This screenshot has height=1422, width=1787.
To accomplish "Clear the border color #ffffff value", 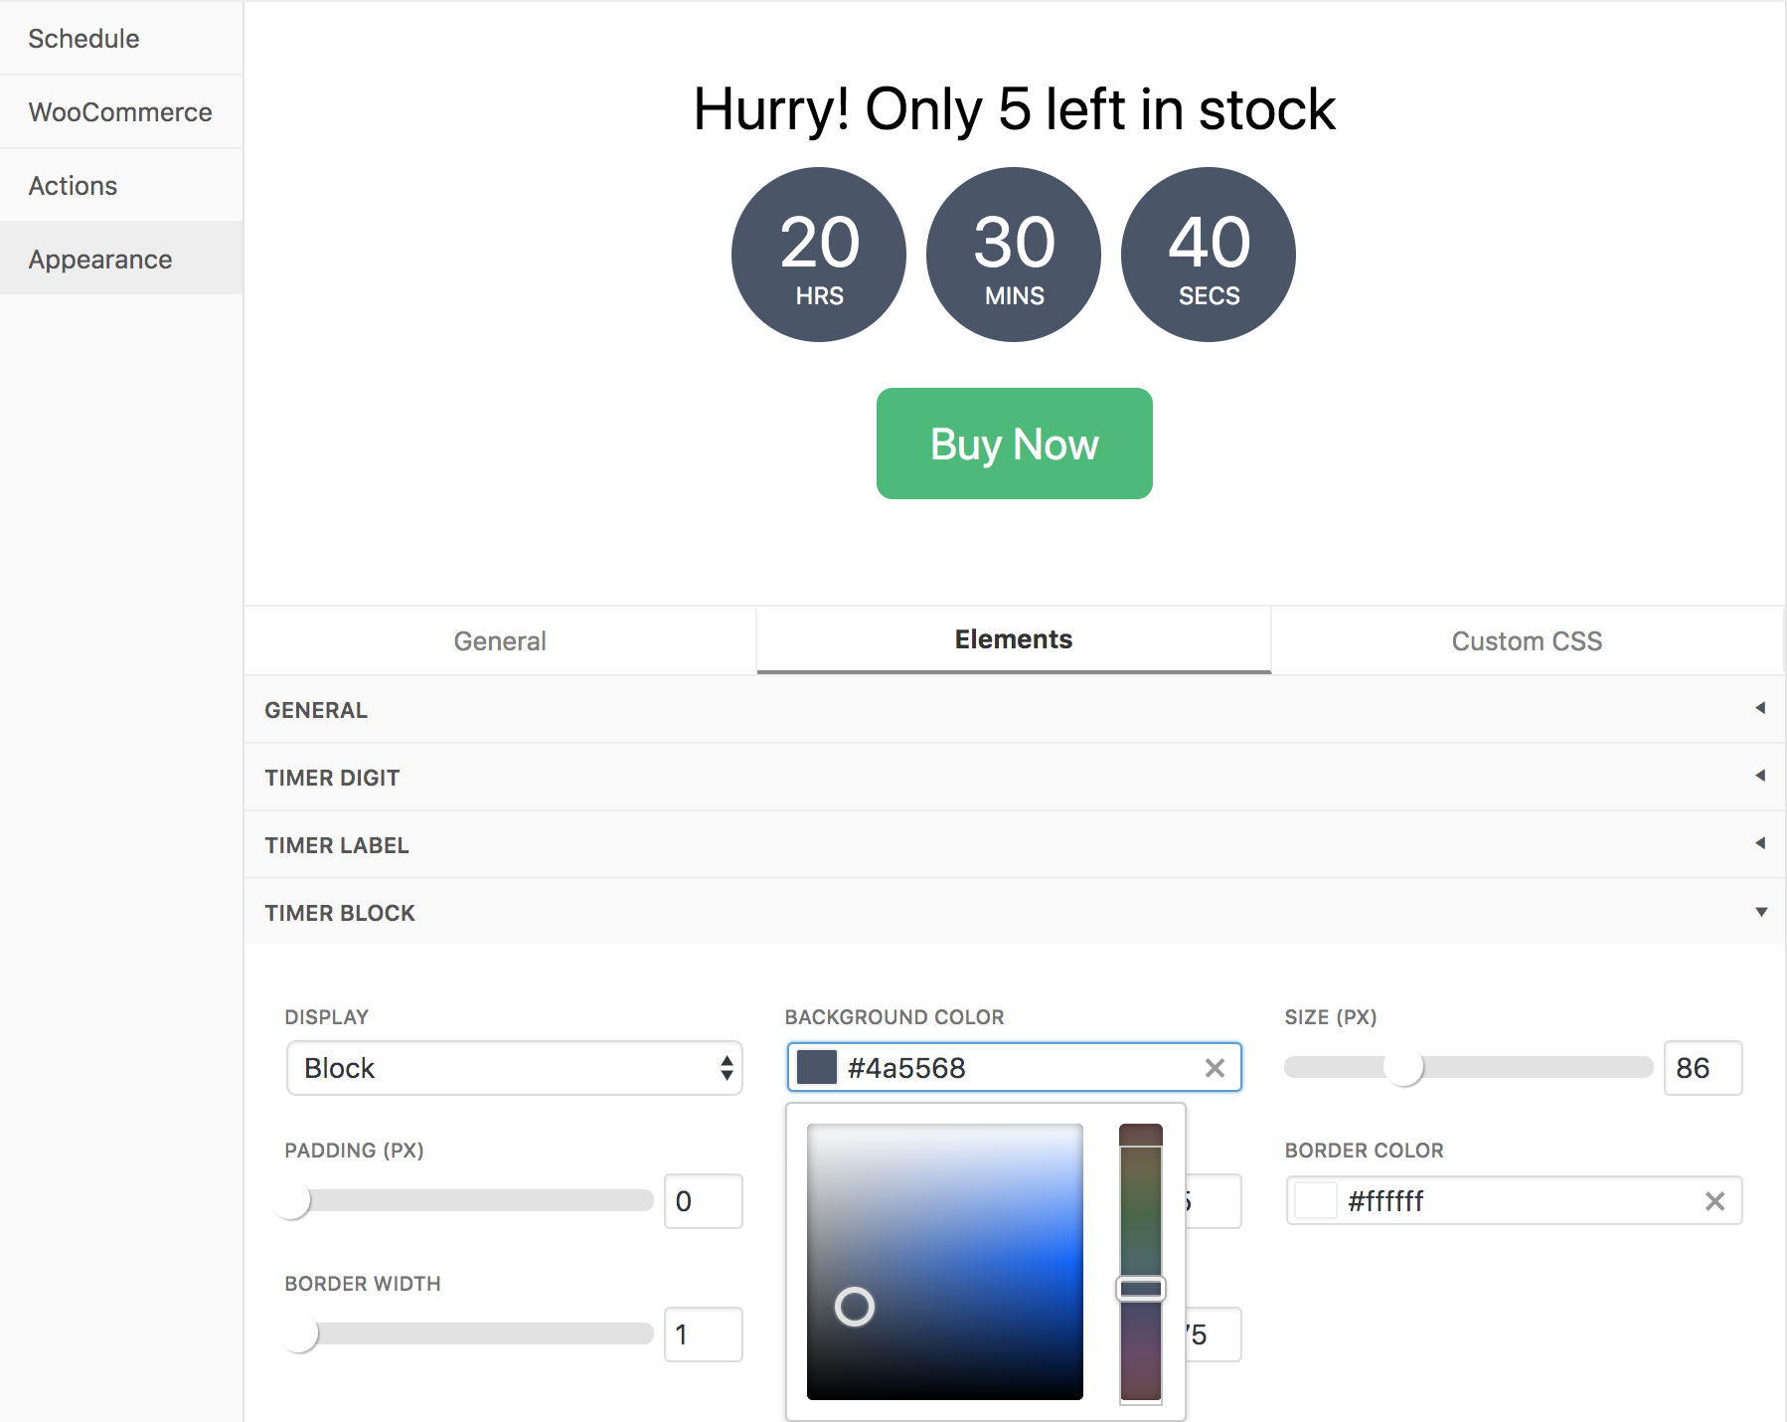I will coord(1714,1201).
